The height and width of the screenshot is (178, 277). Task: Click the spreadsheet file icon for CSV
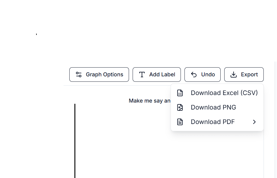[x=180, y=93]
